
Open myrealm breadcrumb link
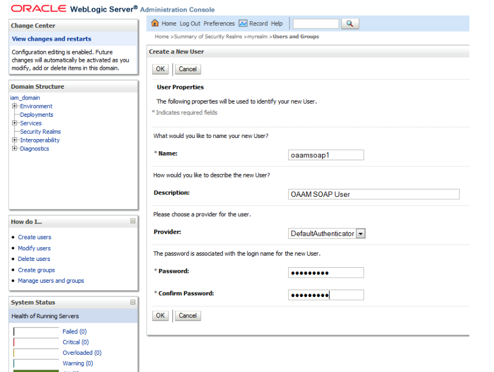click(x=257, y=37)
